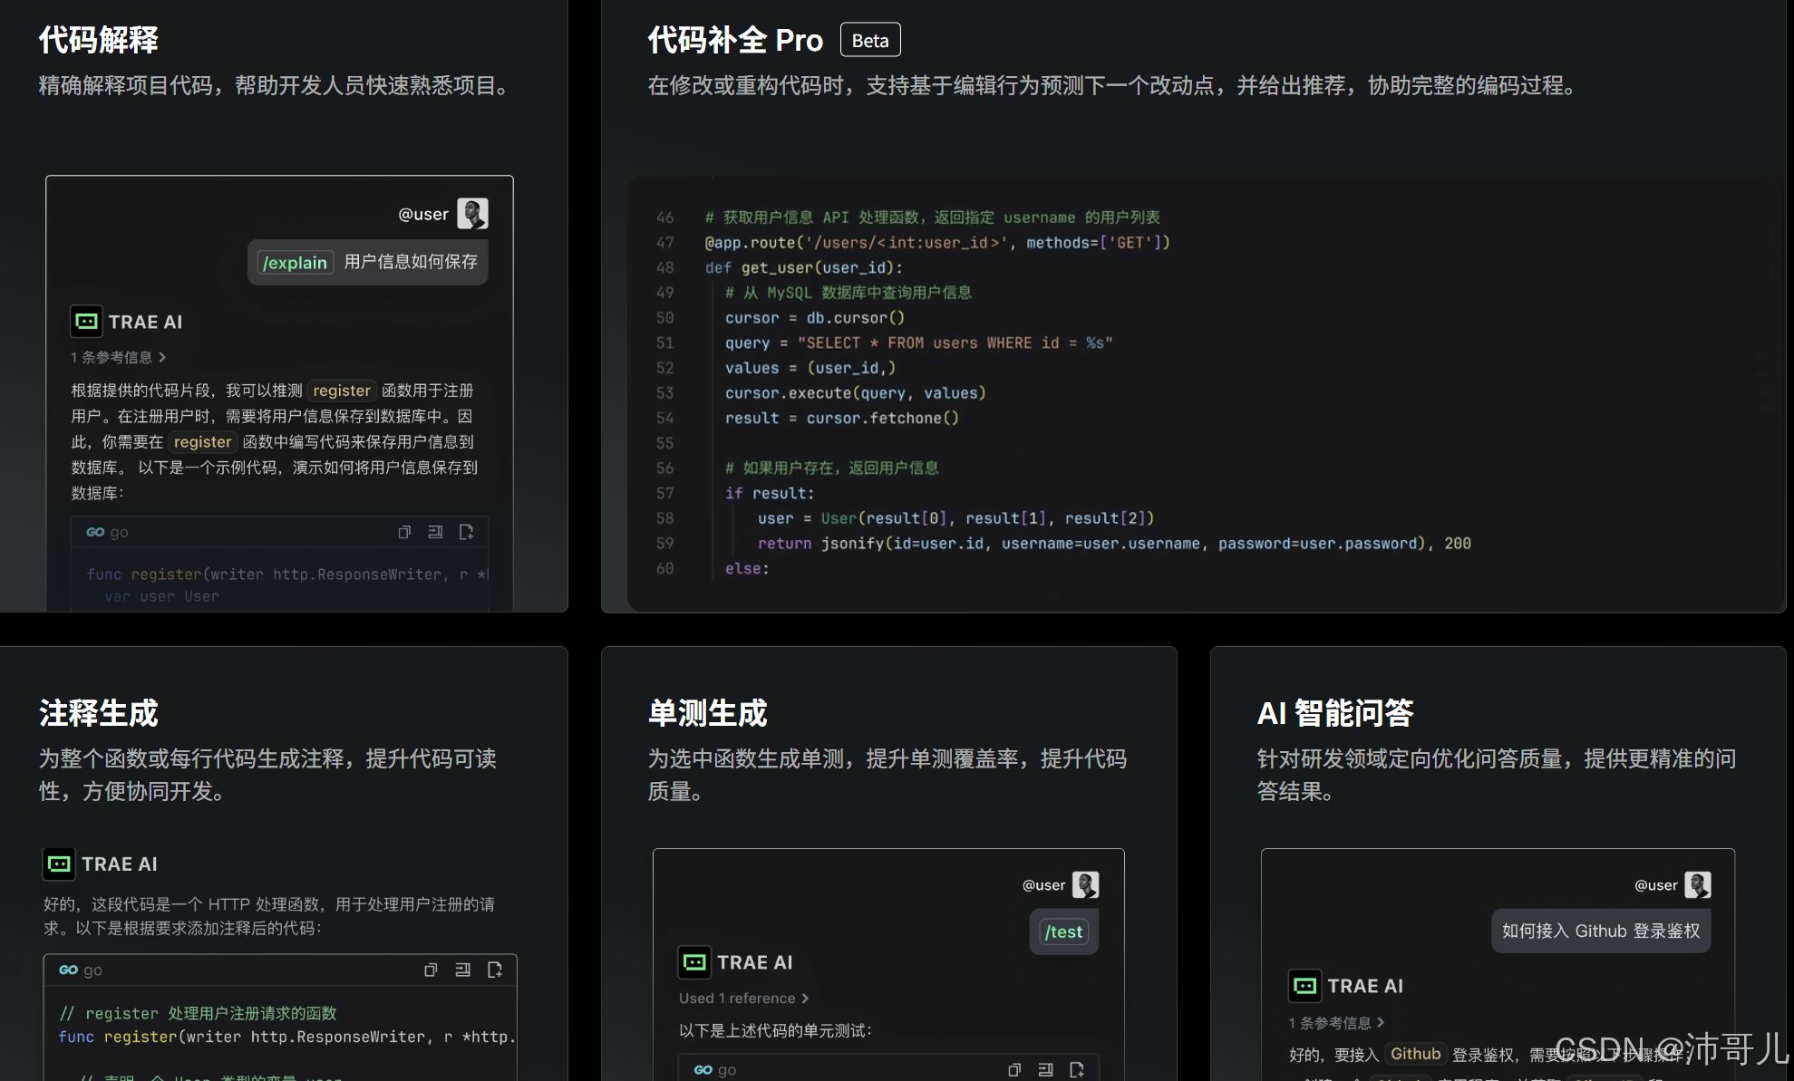Click the /explain command tag
Screen dimensions: 1794x1081
295,263
